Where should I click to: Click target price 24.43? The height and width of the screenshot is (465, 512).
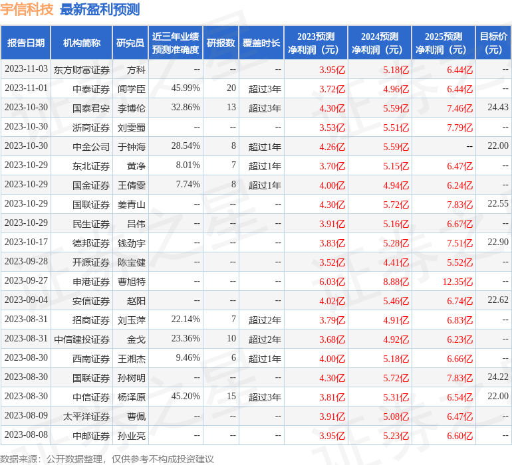tap(498, 107)
